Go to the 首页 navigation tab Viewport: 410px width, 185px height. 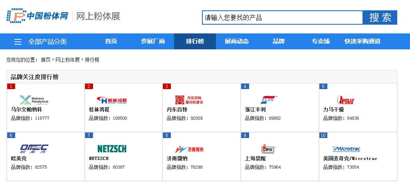pos(111,41)
